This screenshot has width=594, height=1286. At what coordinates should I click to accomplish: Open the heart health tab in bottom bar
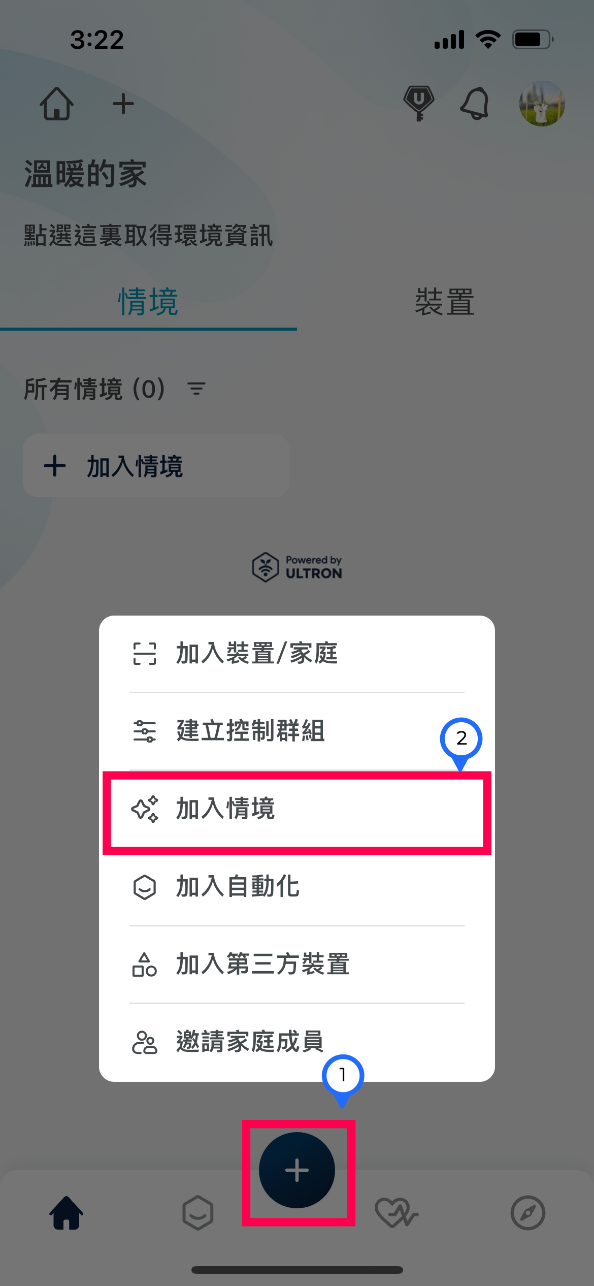click(x=396, y=1213)
